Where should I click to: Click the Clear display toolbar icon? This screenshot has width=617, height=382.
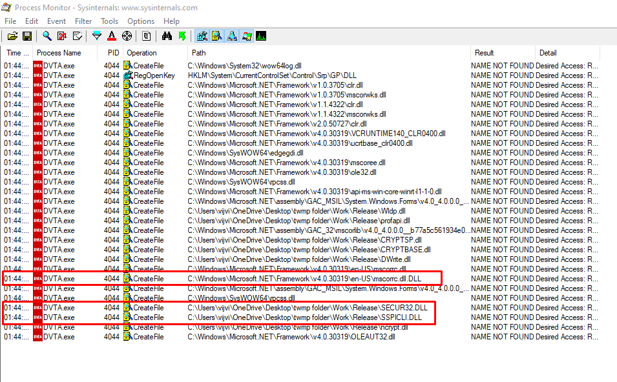point(78,37)
